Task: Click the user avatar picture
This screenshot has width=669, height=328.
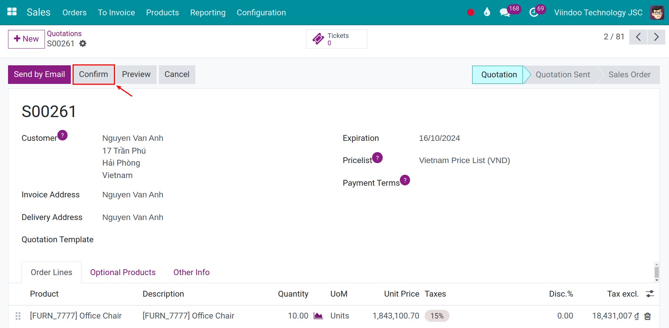Action: tap(657, 13)
